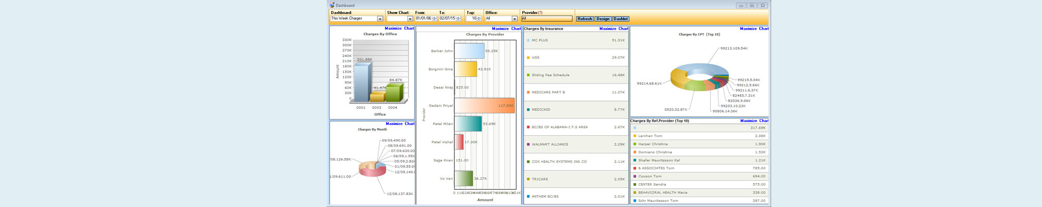Click the Design button

[x=603, y=19]
